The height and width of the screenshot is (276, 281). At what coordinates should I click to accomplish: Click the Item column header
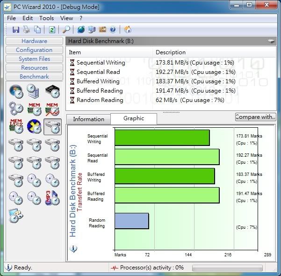click(109, 52)
